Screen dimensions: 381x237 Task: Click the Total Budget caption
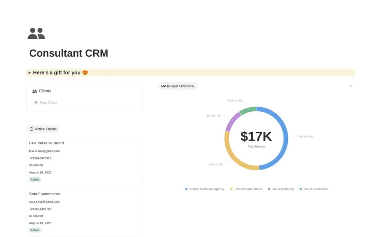(256, 147)
